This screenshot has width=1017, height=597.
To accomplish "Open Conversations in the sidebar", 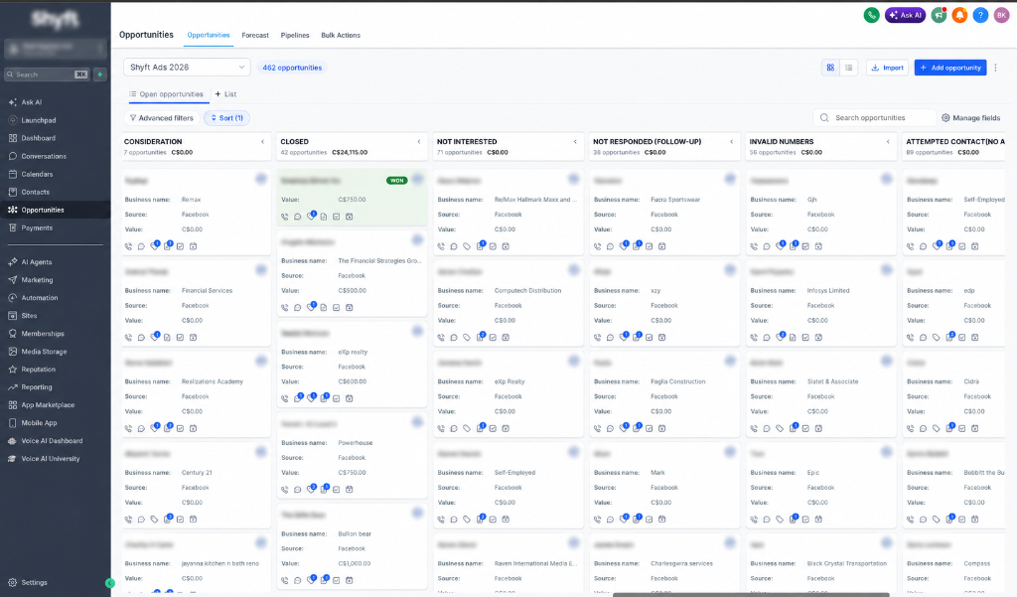I will [x=44, y=156].
